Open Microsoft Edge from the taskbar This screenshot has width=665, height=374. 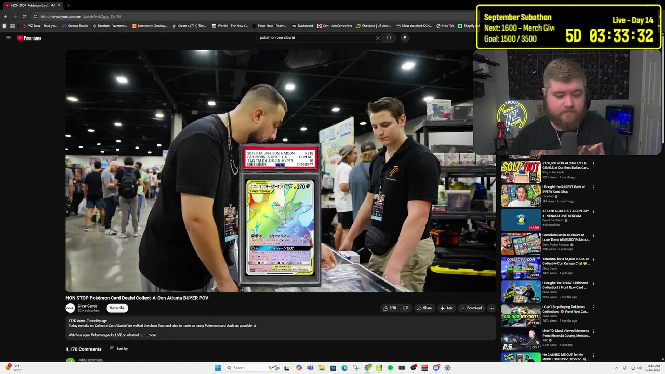point(344,368)
